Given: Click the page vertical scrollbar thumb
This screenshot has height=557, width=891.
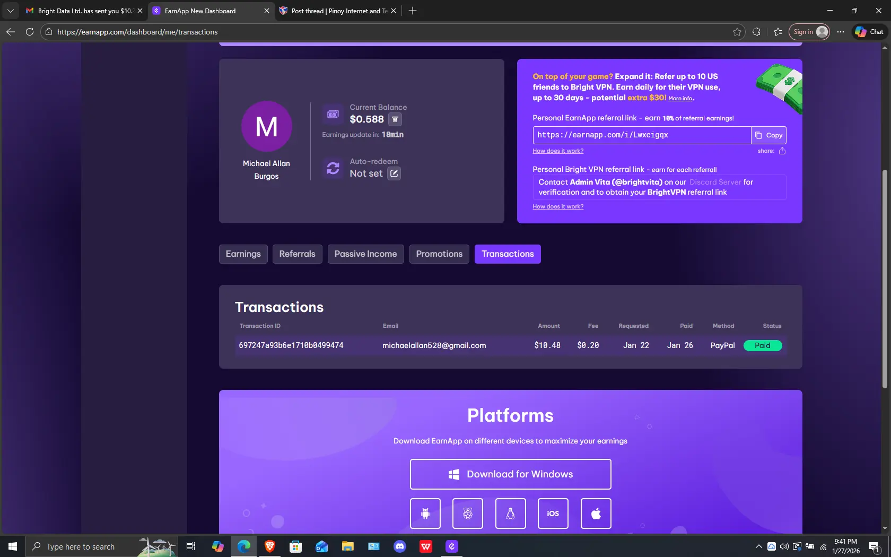Looking at the screenshot, I should tap(885, 279).
